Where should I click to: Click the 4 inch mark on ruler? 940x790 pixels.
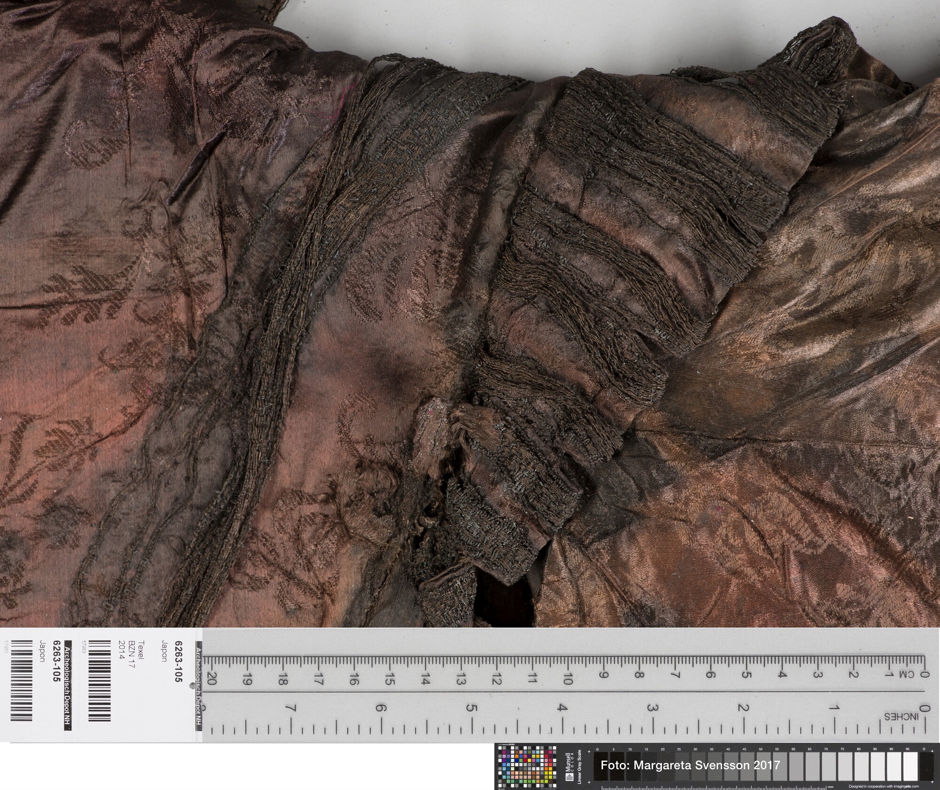(x=562, y=707)
